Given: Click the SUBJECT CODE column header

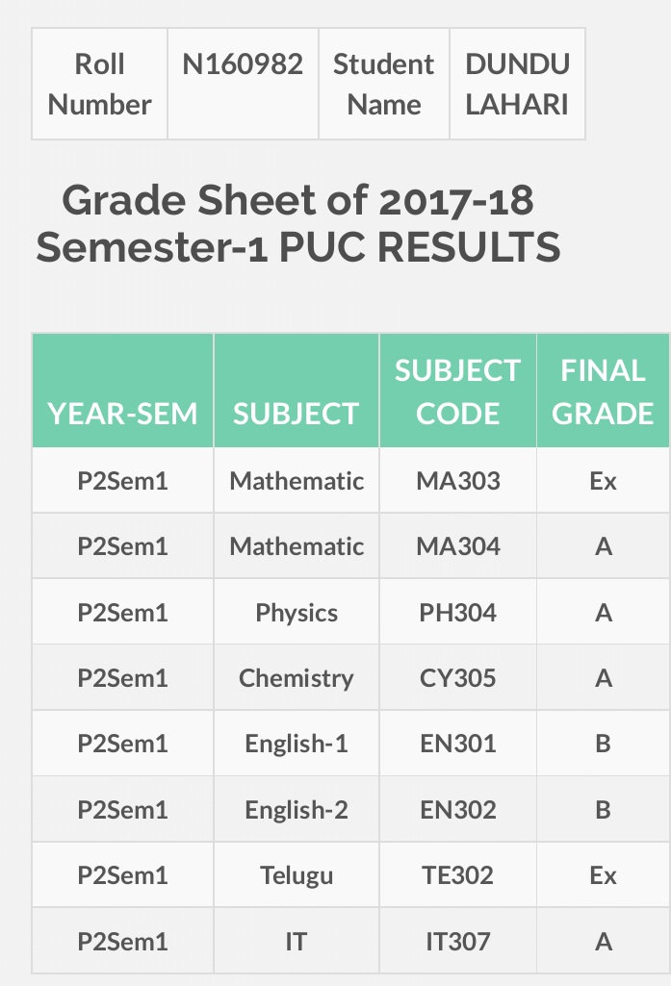Looking at the screenshot, I should click(457, 391).
